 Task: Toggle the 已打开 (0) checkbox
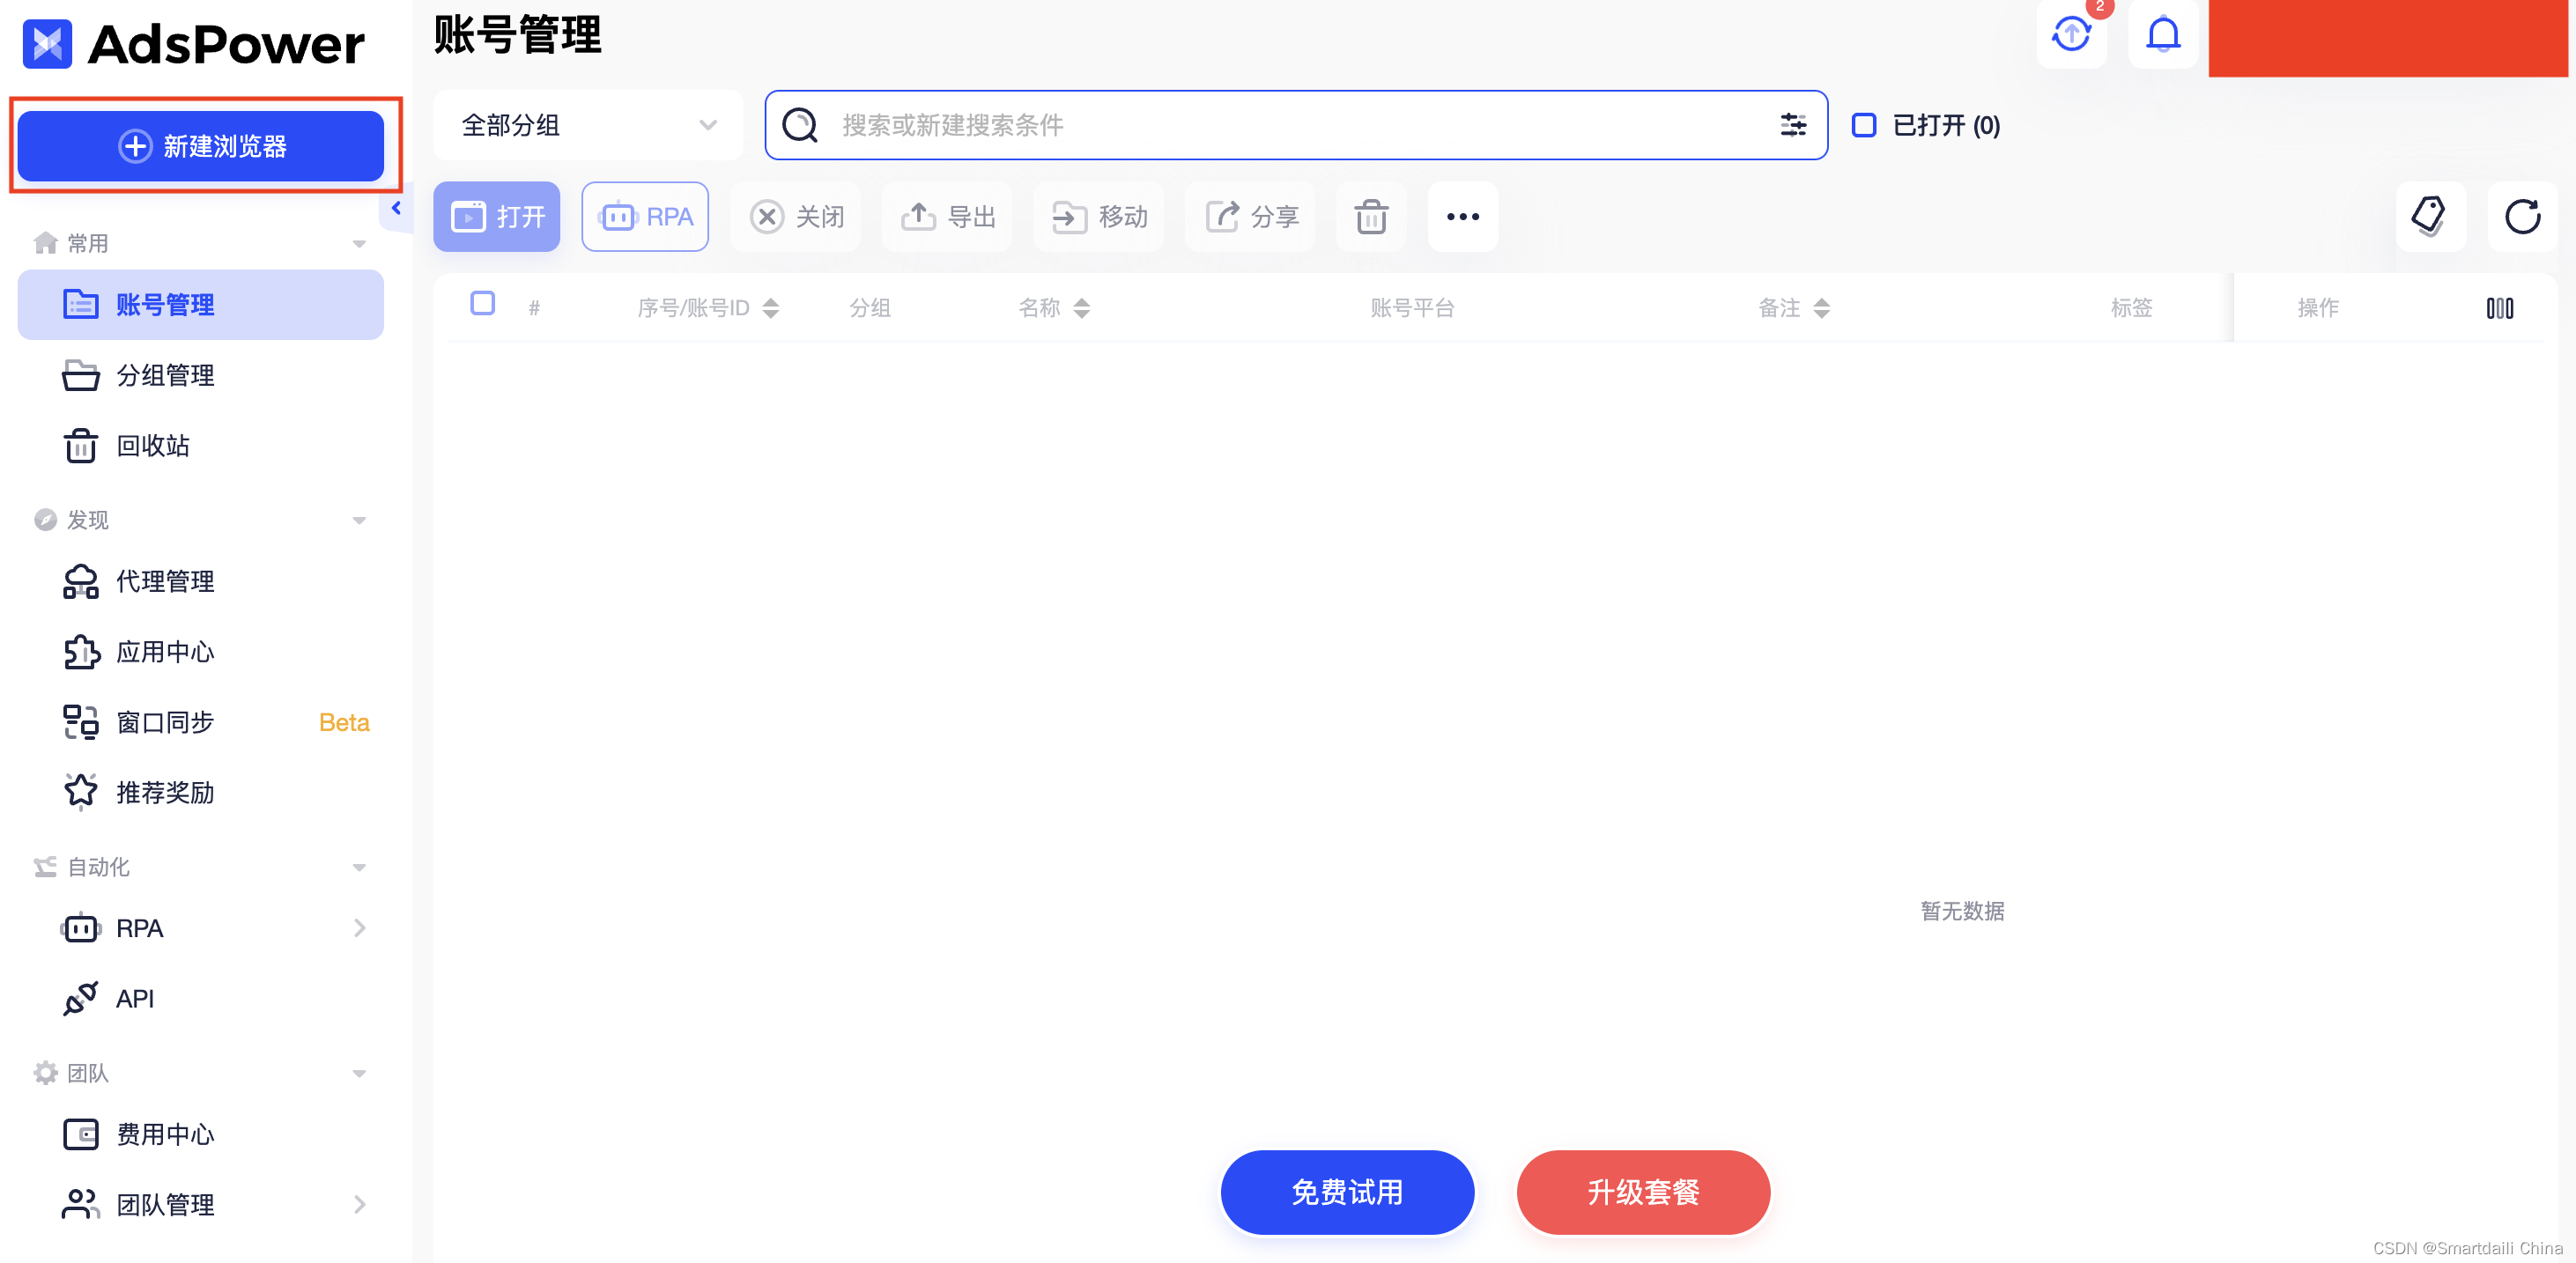tap(1863, 125)
